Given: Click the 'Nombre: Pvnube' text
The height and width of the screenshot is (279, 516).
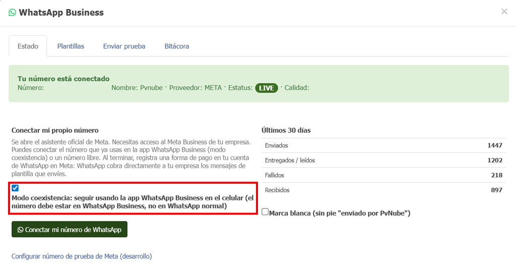Looking at the screenshot, I should pyautogui.click(x=137, y=88).
